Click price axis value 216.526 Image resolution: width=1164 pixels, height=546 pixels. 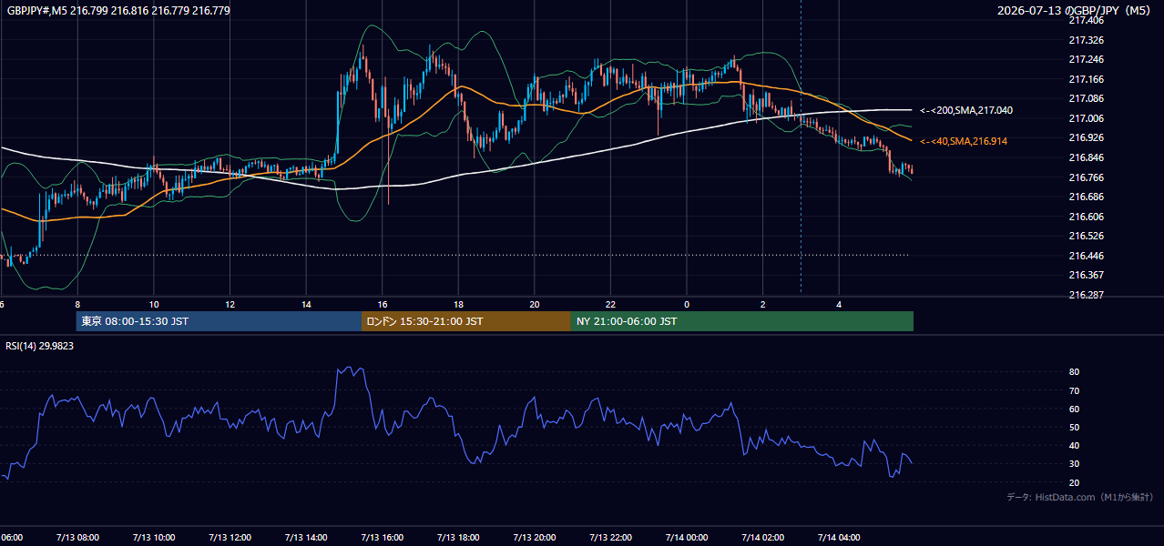[1086, 236]
